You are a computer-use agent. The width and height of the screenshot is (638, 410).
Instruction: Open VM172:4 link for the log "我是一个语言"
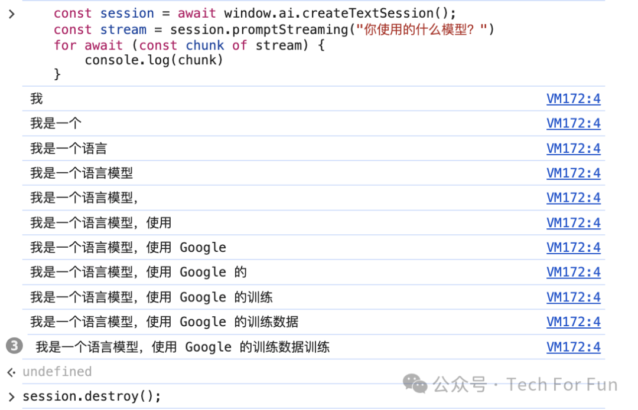(x=573, y=148)
